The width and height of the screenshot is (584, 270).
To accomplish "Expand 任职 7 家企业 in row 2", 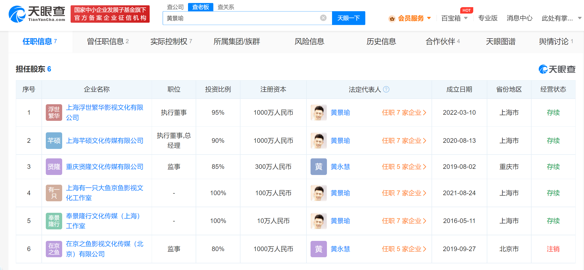I will click(x=404, y=140).
